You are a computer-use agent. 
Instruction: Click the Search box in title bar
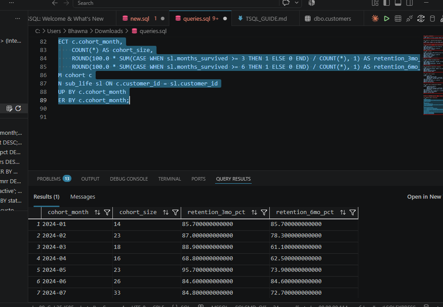point(176,3)
